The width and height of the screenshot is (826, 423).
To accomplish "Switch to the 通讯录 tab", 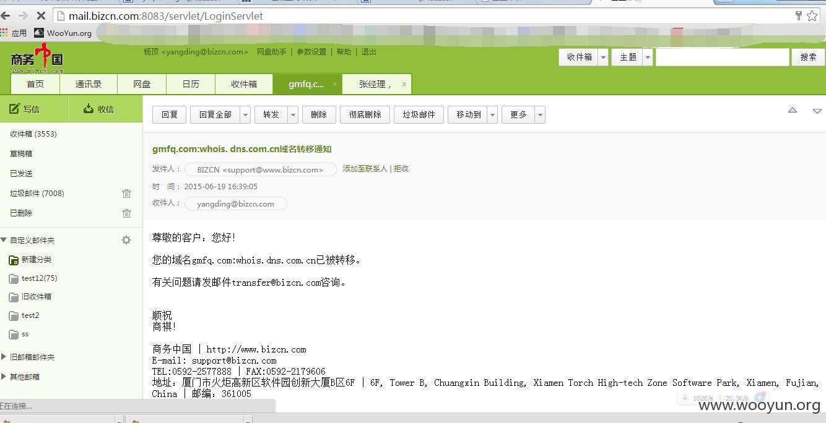I will click(89, 84).
